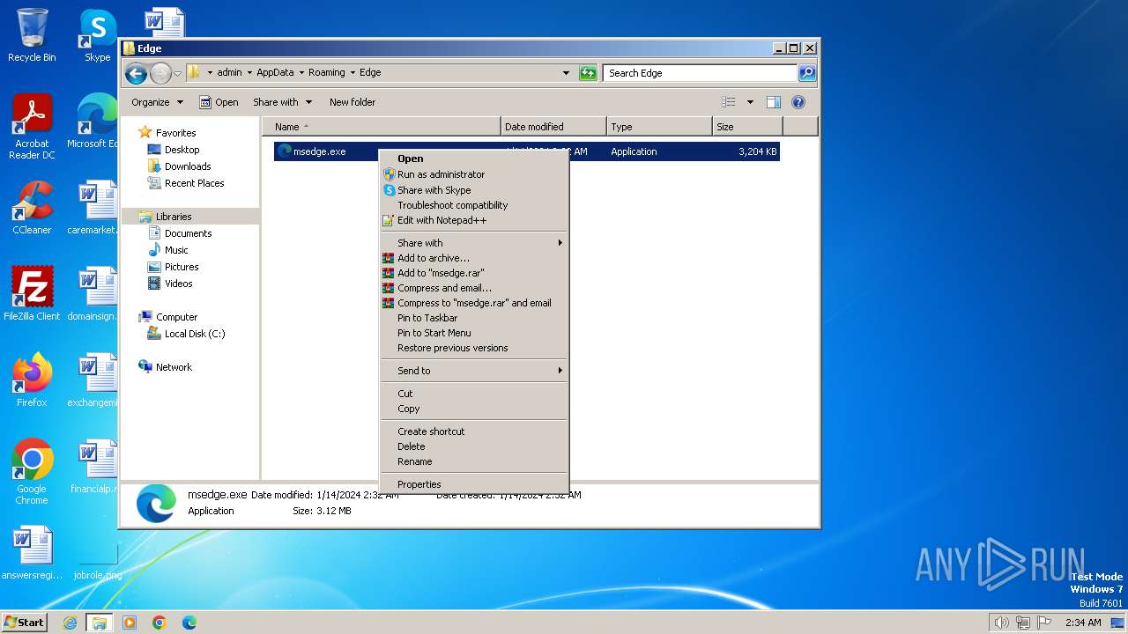1128x634 pixels.
Task: Click Chrome icon in the taskbar
Action: click(x=160, y=623)
